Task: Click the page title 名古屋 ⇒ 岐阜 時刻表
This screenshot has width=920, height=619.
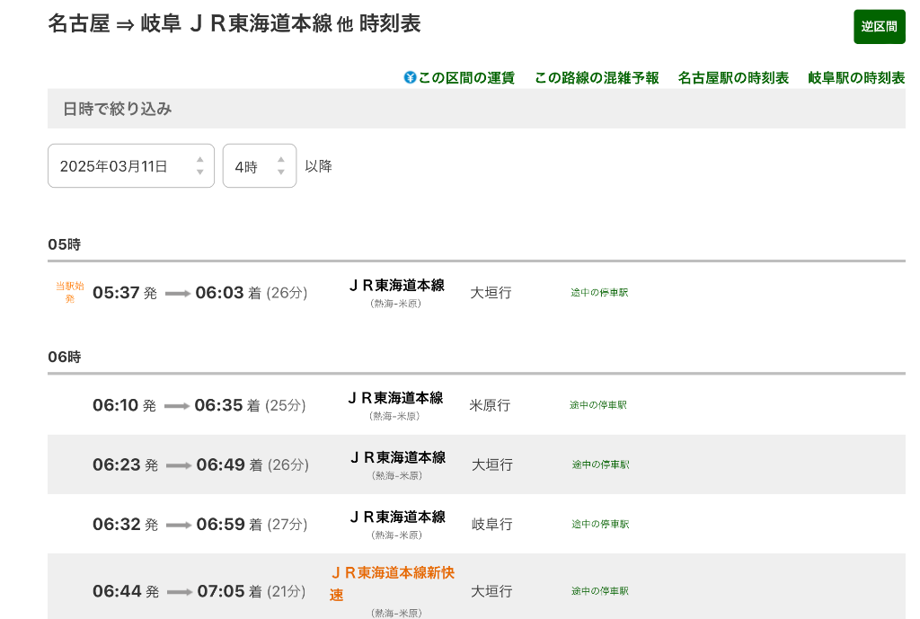Action: 234,23
